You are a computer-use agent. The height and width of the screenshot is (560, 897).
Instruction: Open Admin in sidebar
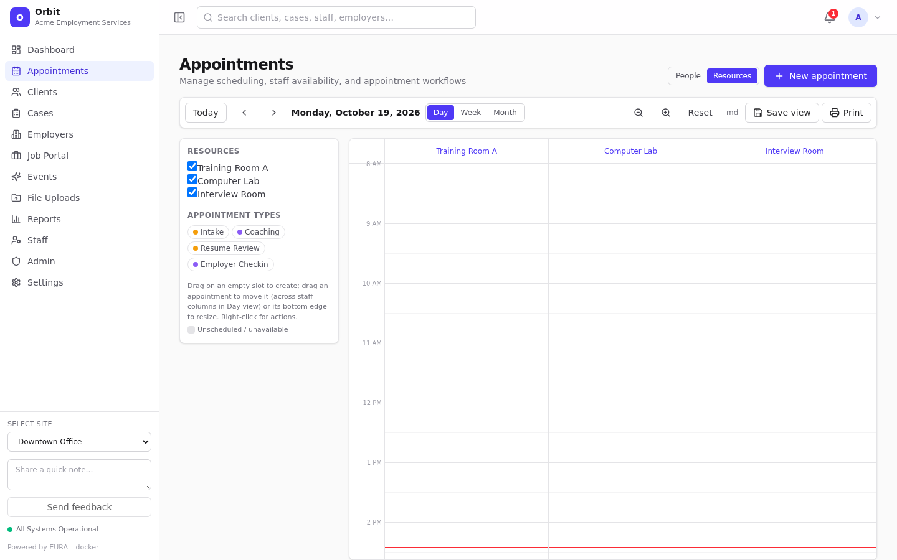point(79,261)
